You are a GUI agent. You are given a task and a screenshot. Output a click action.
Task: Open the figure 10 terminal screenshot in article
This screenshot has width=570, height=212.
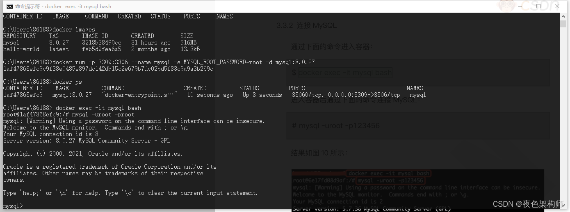418,190
